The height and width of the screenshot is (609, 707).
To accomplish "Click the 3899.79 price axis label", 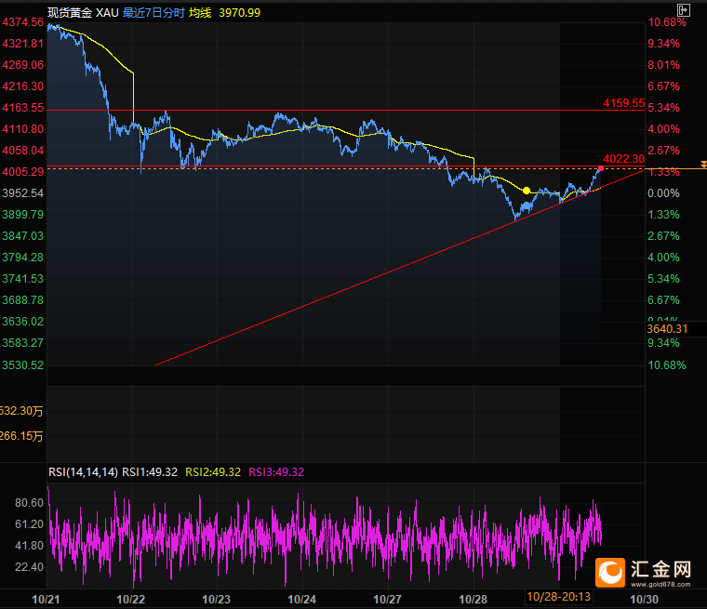I will (x=23, y=215).
